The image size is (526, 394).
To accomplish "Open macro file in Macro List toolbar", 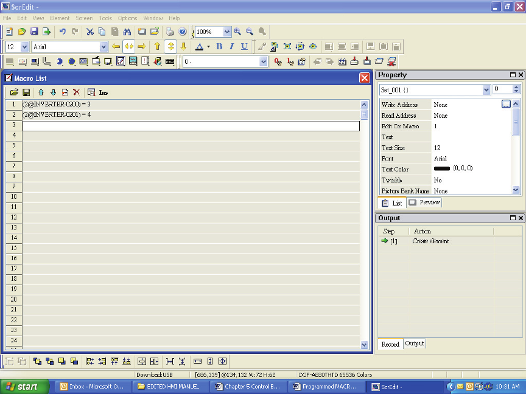I will click(x=14, y=92).
